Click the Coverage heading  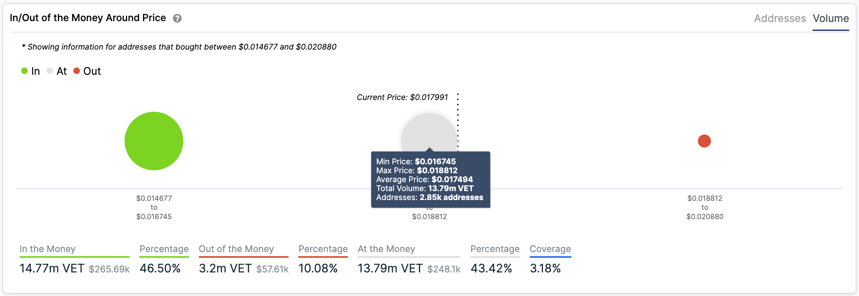point(550,249)
